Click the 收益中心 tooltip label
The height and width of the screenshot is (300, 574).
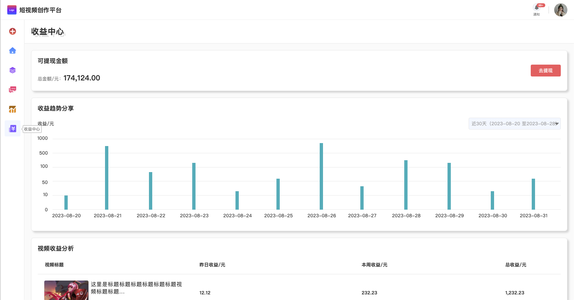(x=32, y=129)
